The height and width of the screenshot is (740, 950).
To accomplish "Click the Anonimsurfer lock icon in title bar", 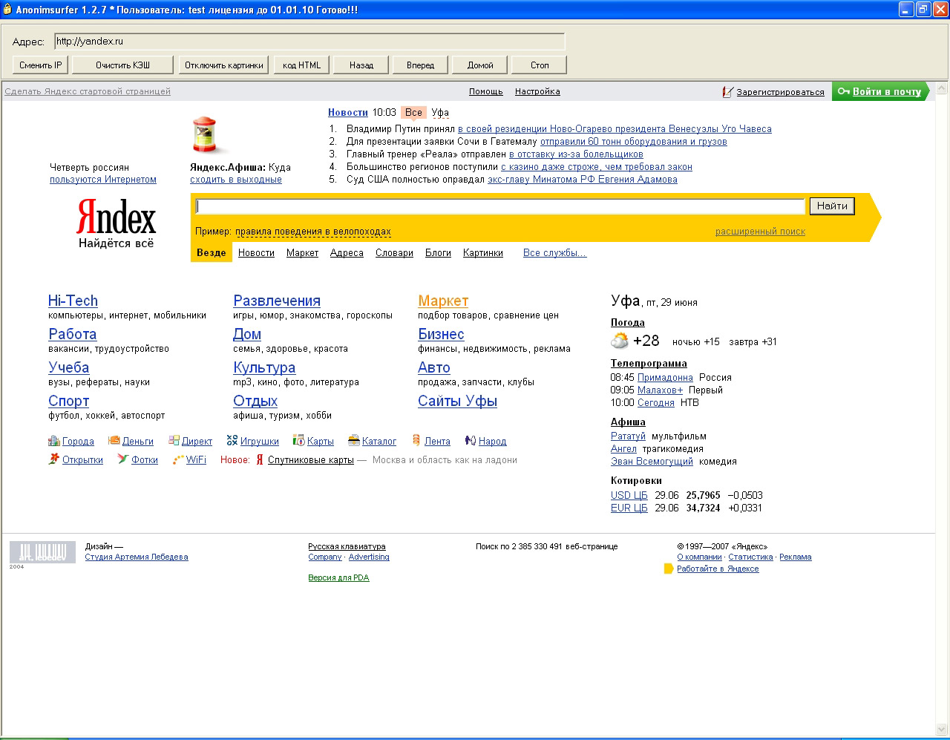I will 7,10.
